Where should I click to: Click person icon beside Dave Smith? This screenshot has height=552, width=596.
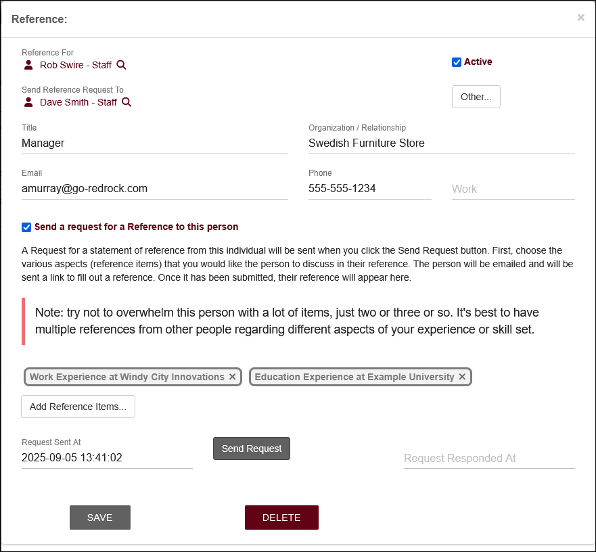[x=28, y=103]
